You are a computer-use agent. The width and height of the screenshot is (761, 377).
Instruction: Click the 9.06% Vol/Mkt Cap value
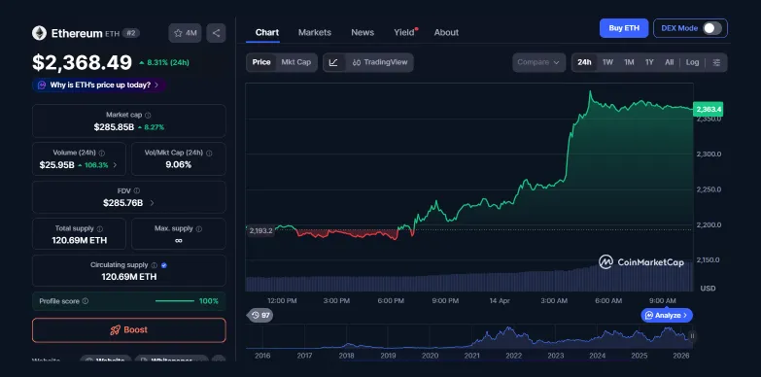point(179,165)
